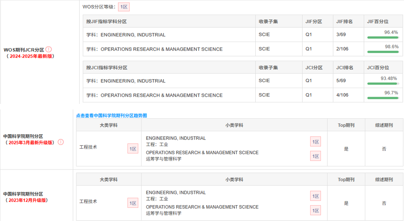Click 工程技术 1区 badge in 2025年3月 table
The height and width of the screenshot is (221, 404).
click(133, 149)
